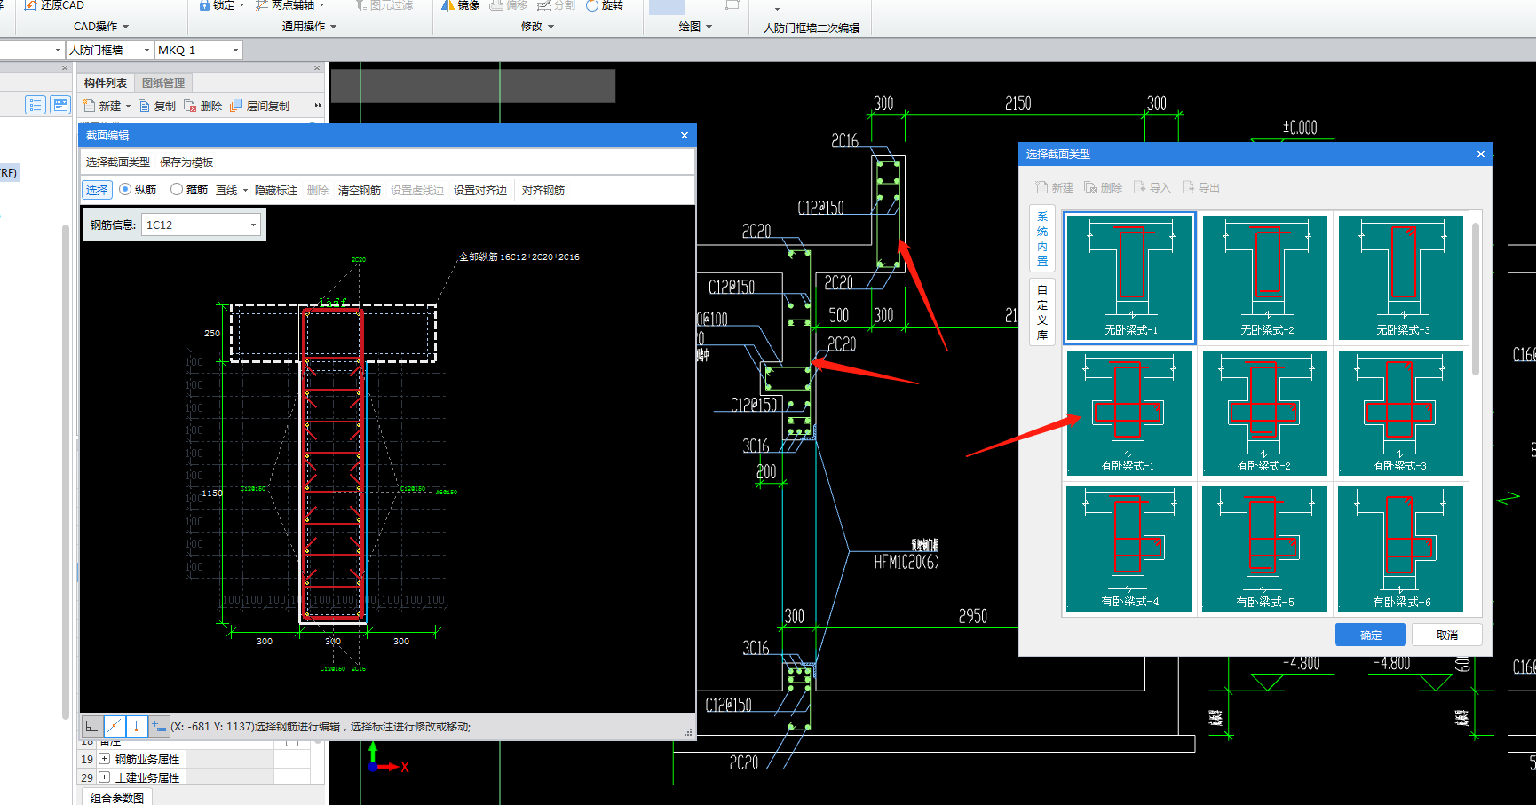Expand the 通用操作 group menu

tap(309, 27)
